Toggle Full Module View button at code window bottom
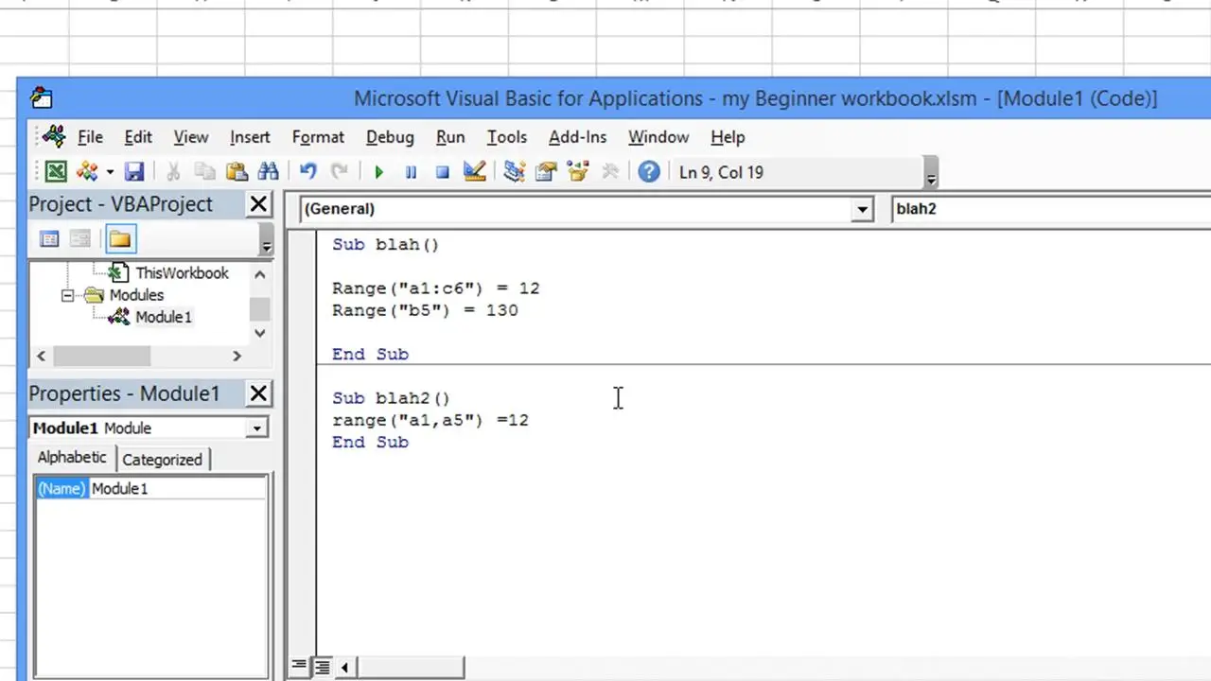The height and width of the screenshot is (681, 1211). (x=322, y=667)
